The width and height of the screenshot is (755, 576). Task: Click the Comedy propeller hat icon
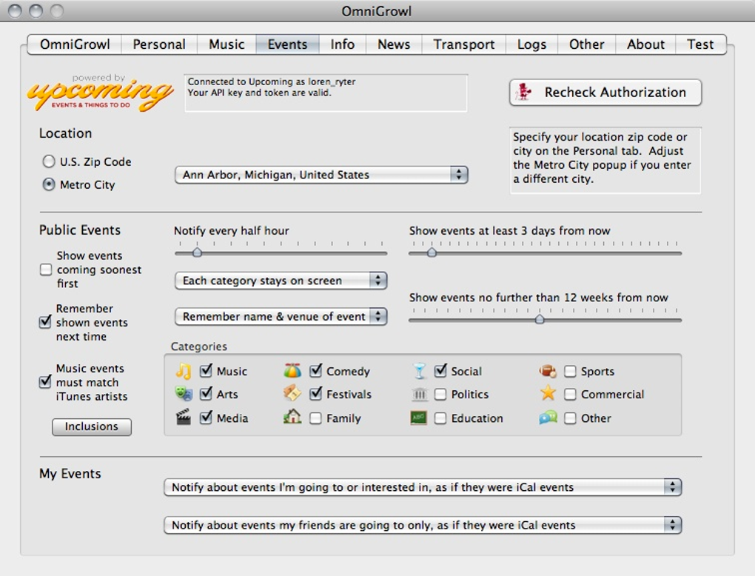pyautogui.click(x=292, y=370)
